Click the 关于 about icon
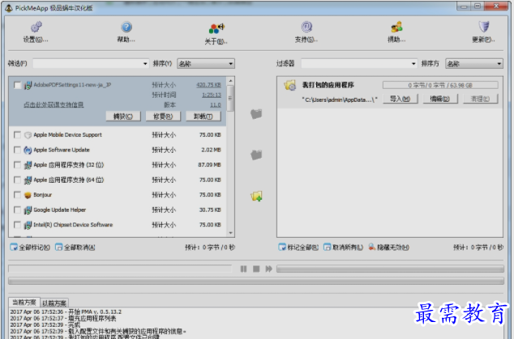Viewport: 514px width, 339px height. (216, 28)
